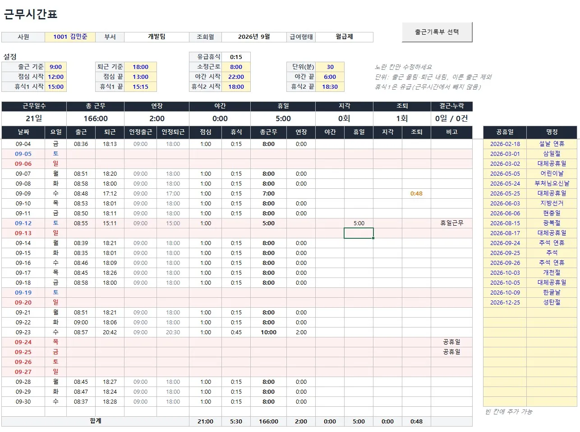Select the 09-22 출근 time 09:00
The width and height of the screenshot is (580, 432).
pos(81,323)
